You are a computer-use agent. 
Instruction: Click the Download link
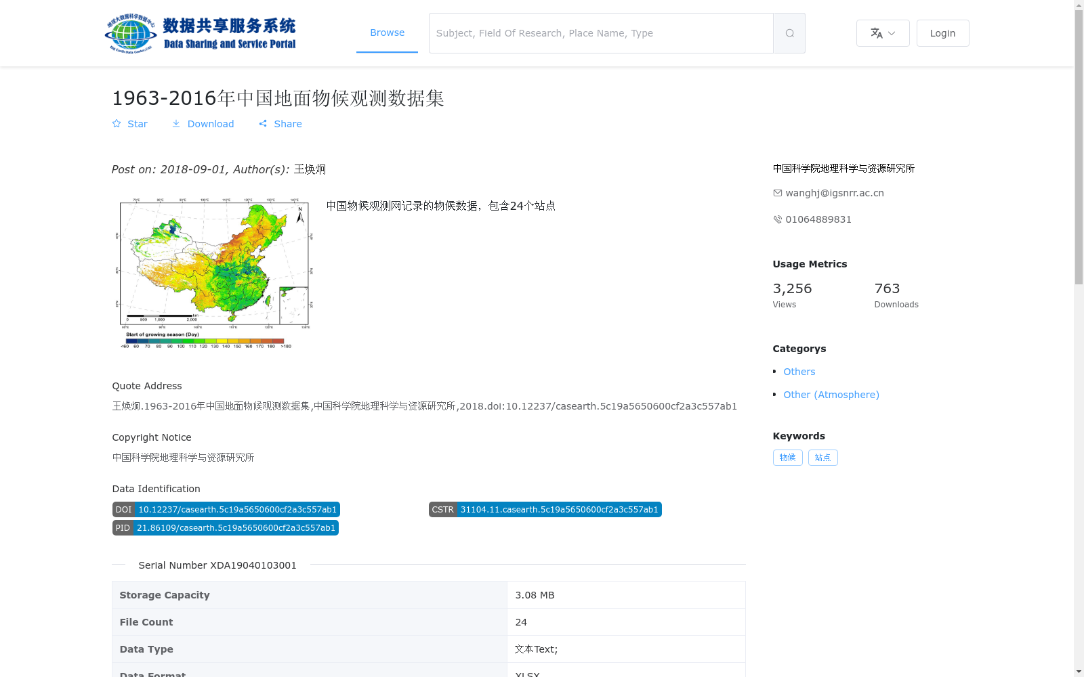tap(211, 124)
